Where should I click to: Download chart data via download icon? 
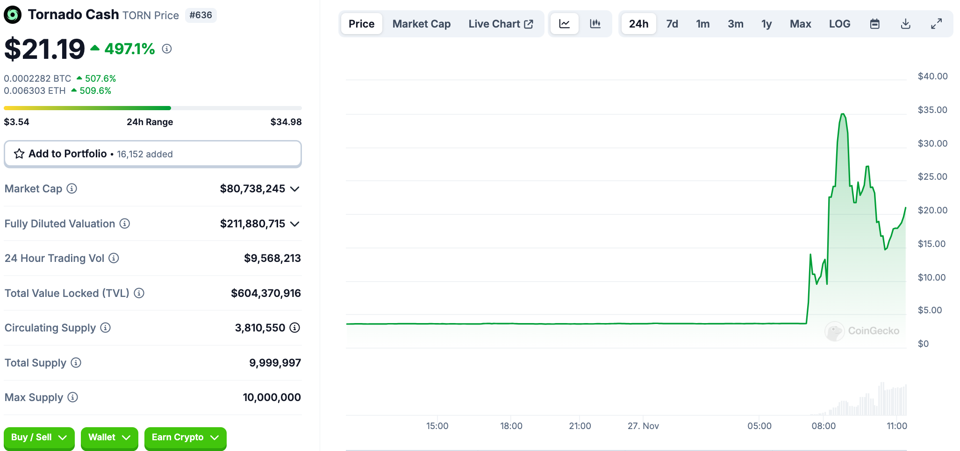point(906,24)
